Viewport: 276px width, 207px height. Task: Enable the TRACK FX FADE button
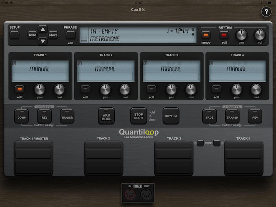tap(209, 116)
